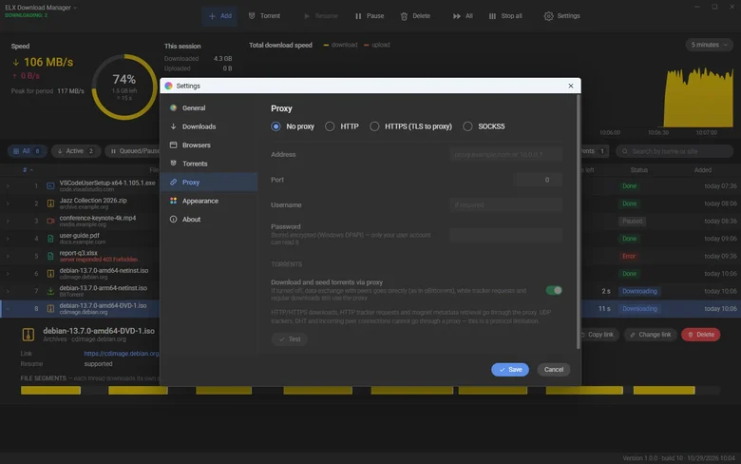Select the Proxy settings section
Screen dimensions: 741x464
pyautogui.click(x=208, y=183)
